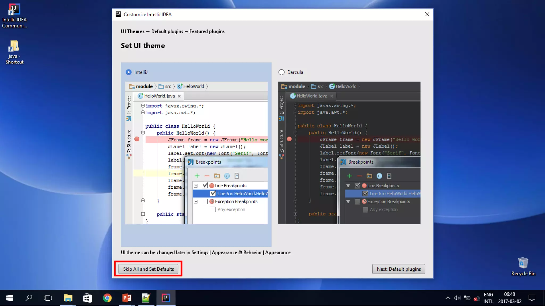The width and height of the screenshot is (545, 306).
Task: Click Default plugins in the wizard breadcrumb
Action: [x=167, y=31]
